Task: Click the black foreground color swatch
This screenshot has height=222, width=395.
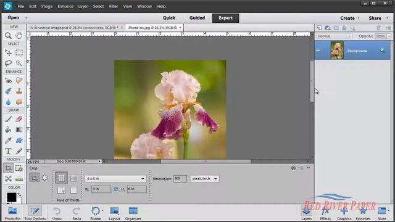Action: [11, 197]
